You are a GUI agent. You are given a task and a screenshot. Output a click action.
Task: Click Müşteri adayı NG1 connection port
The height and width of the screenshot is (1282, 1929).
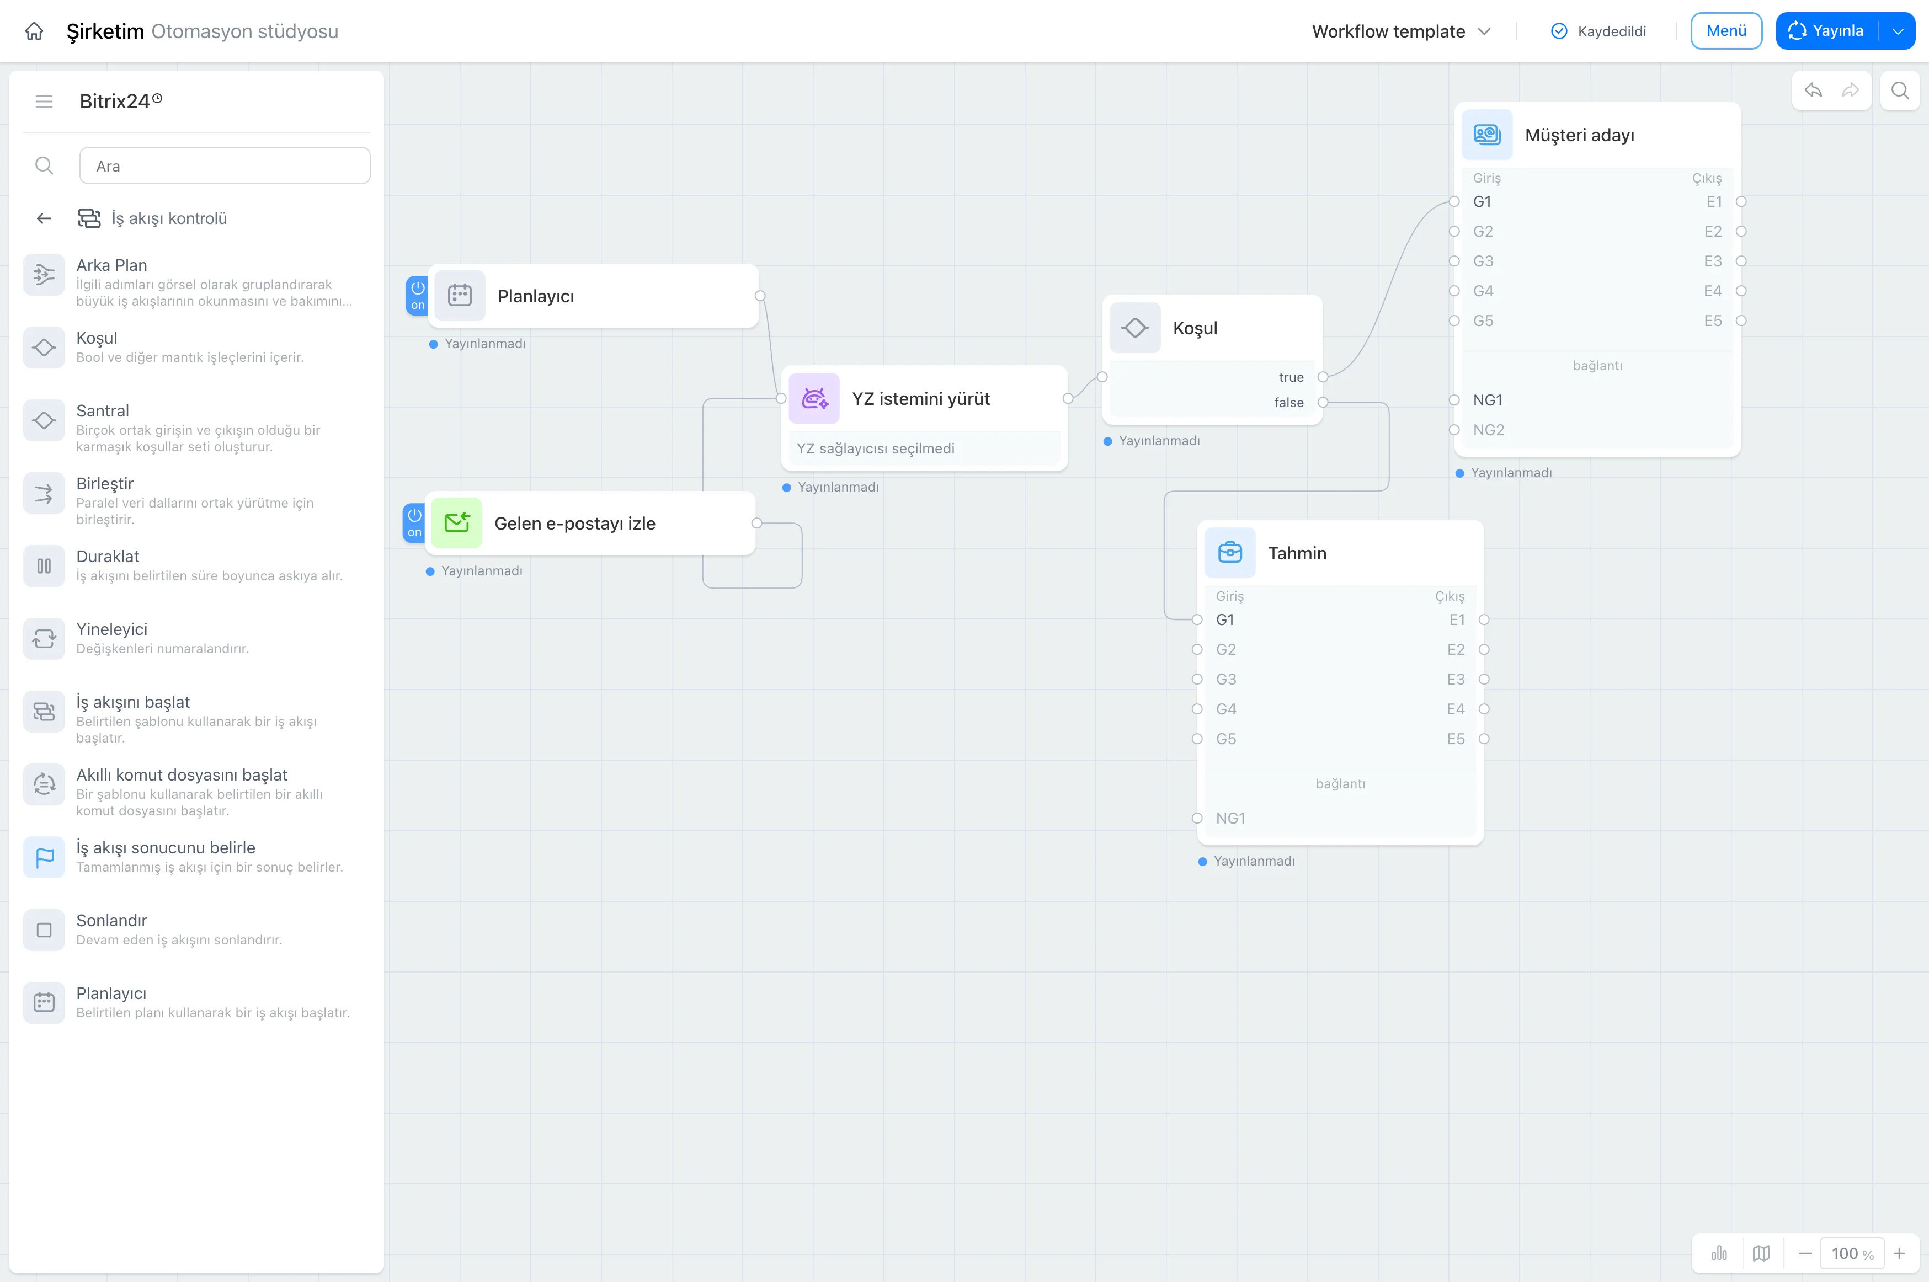click(x=1454, y=400)
